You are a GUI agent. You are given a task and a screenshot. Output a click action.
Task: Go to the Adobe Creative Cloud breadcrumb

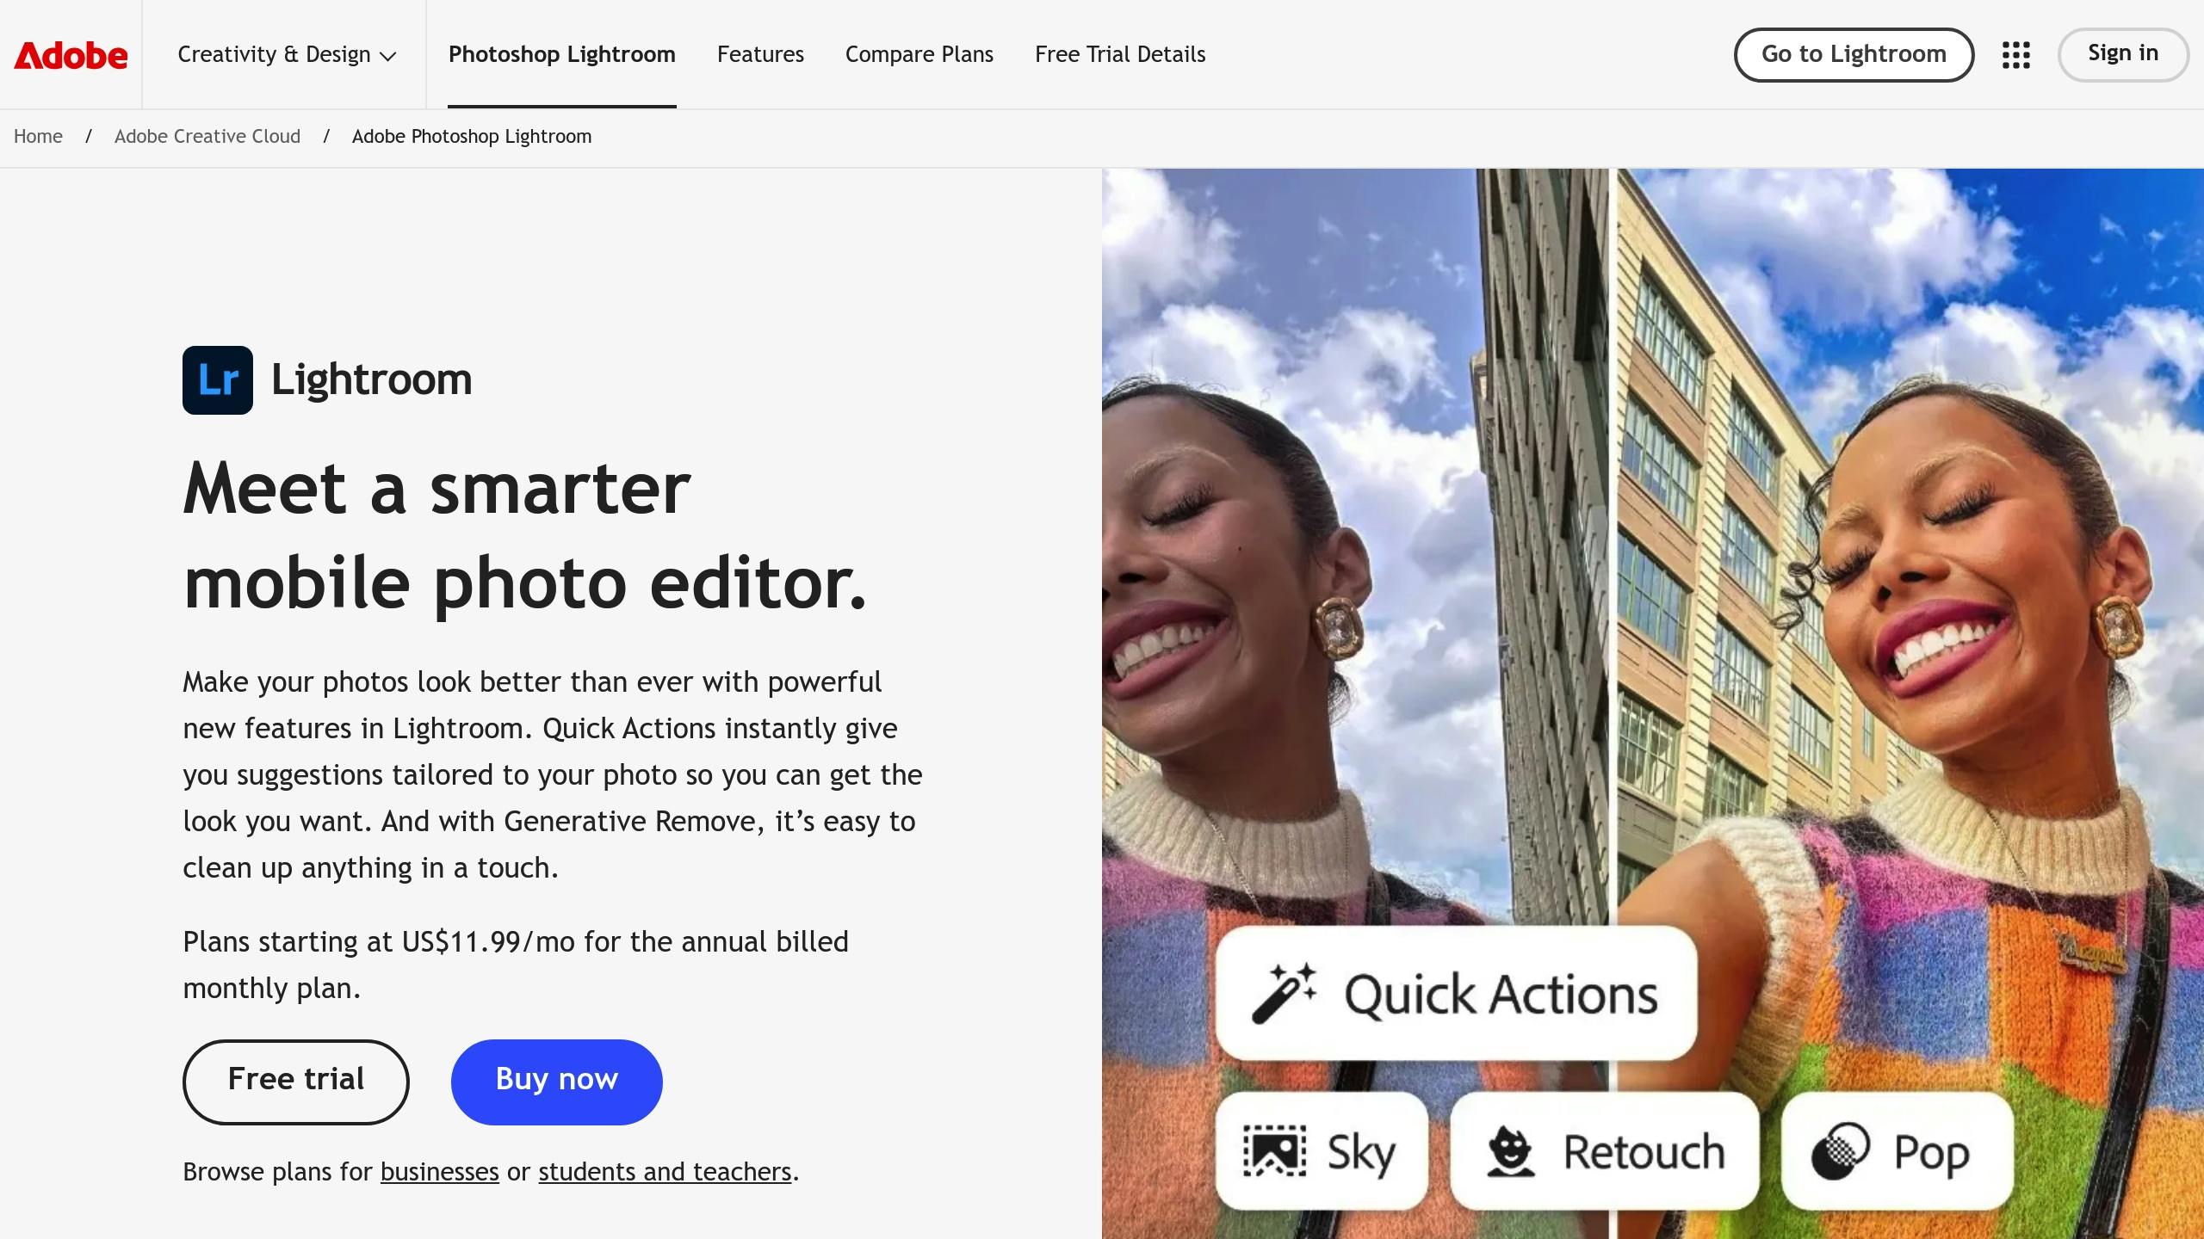[x=207, y=137]
